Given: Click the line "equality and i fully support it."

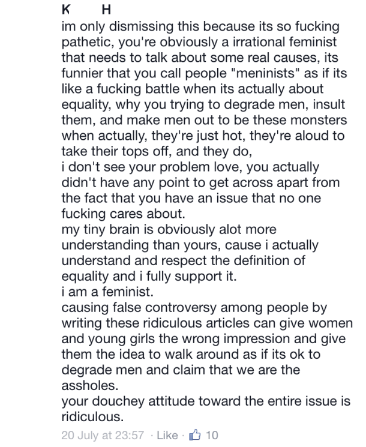Looking at the screenshot, I should (x=149, y=276).
